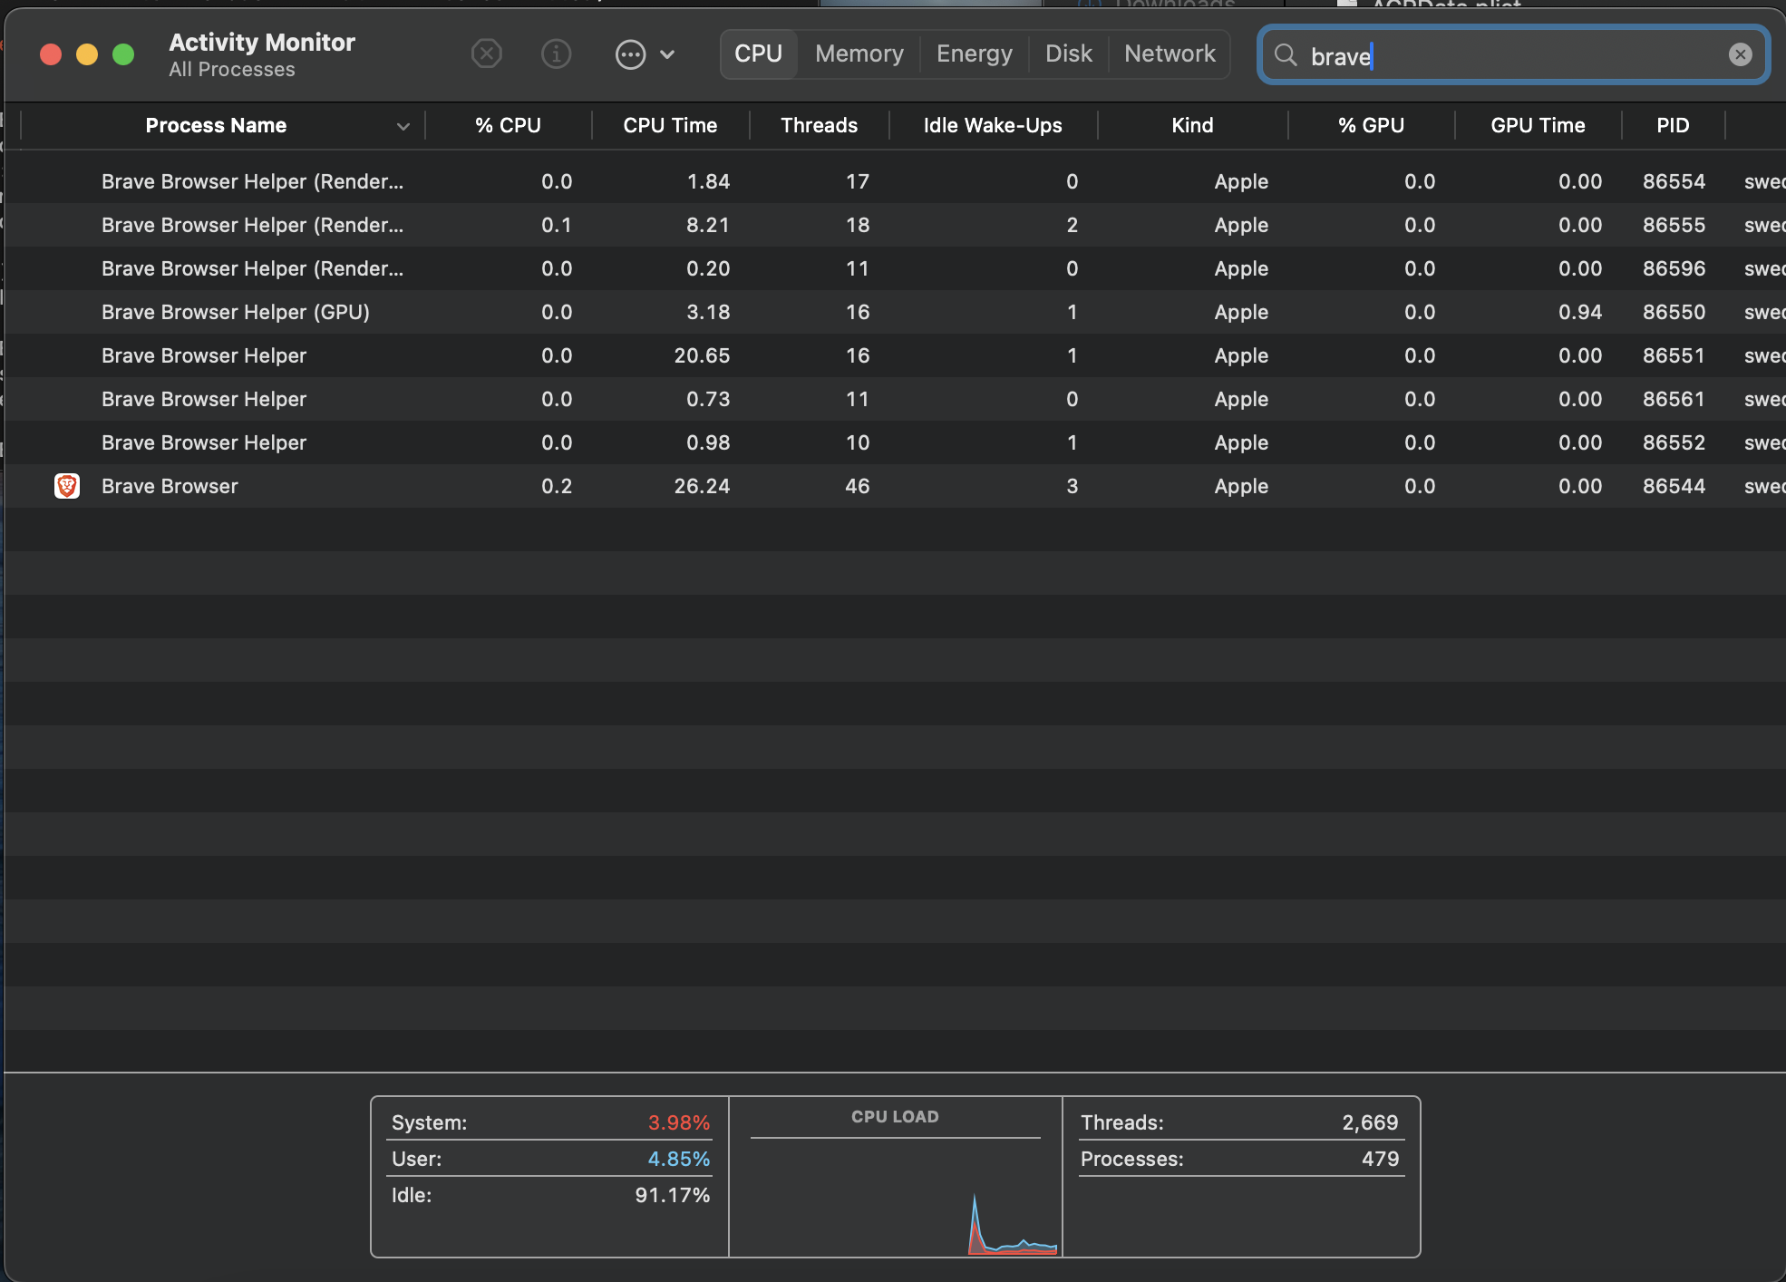1786x1282 pixels.
Task: Open the Network pane
Action: (x=1170, y=53)
